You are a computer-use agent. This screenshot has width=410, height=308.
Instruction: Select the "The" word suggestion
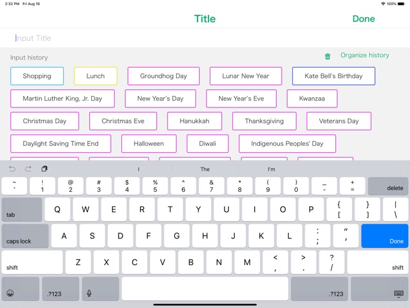[x=205, y=169]
